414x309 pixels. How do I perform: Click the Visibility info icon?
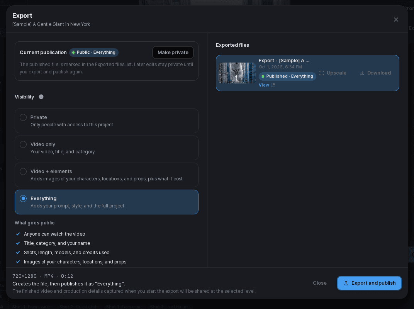(41, 97)
